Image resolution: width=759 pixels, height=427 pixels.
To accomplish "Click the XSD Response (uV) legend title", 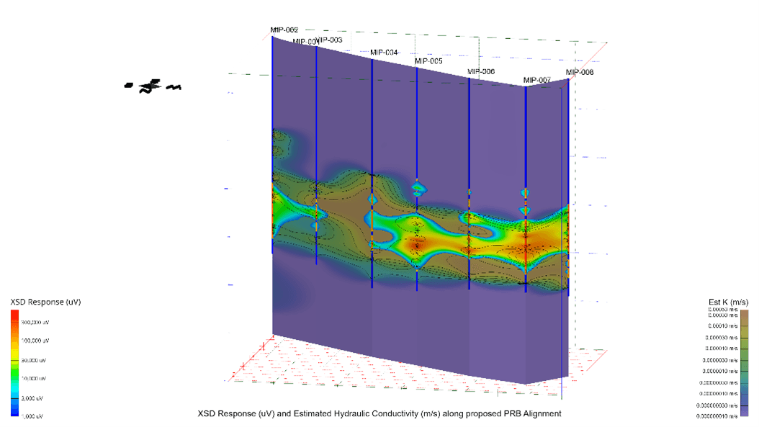I will (39, 302).
